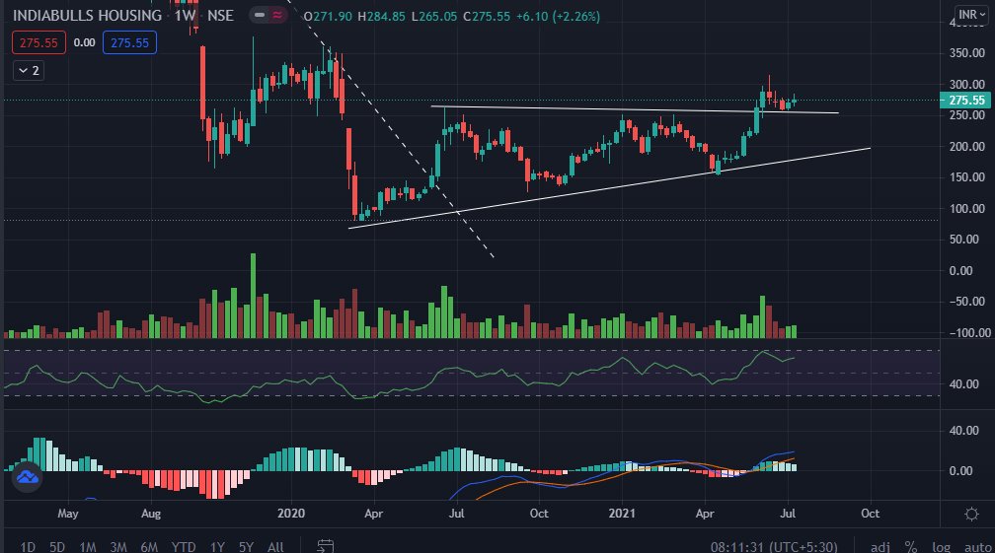995x553 pixels.
Task: Select the 5Y time range
Action: (246, 546)
